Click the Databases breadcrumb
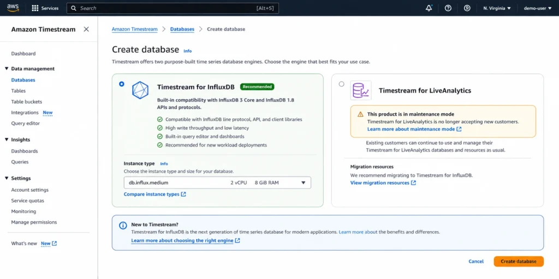Screen dimensions: 559x279 click(182, 29)
